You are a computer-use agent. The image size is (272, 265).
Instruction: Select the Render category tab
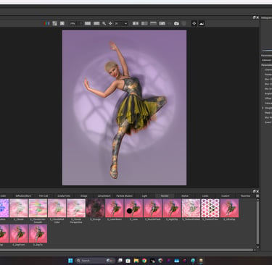tap(165, 195)
